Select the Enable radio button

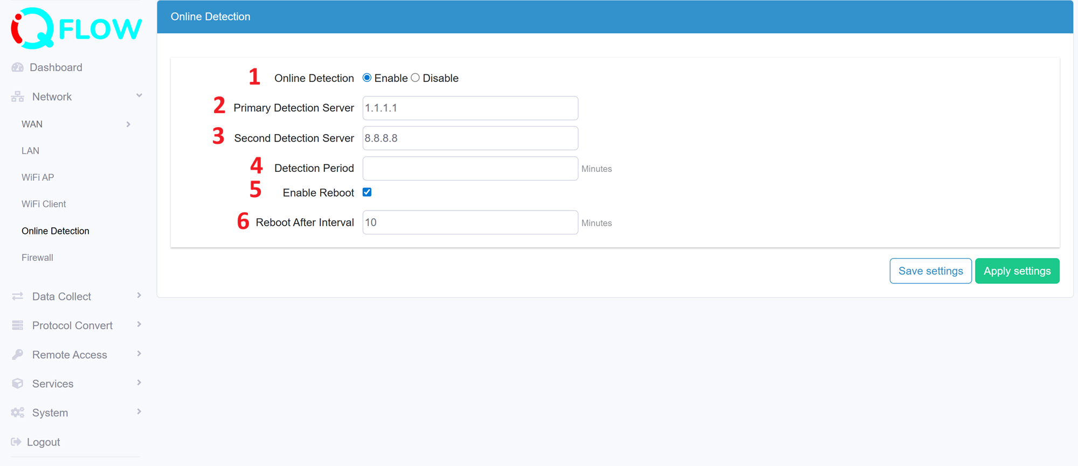pyautogui.click(x=367, y=78)
